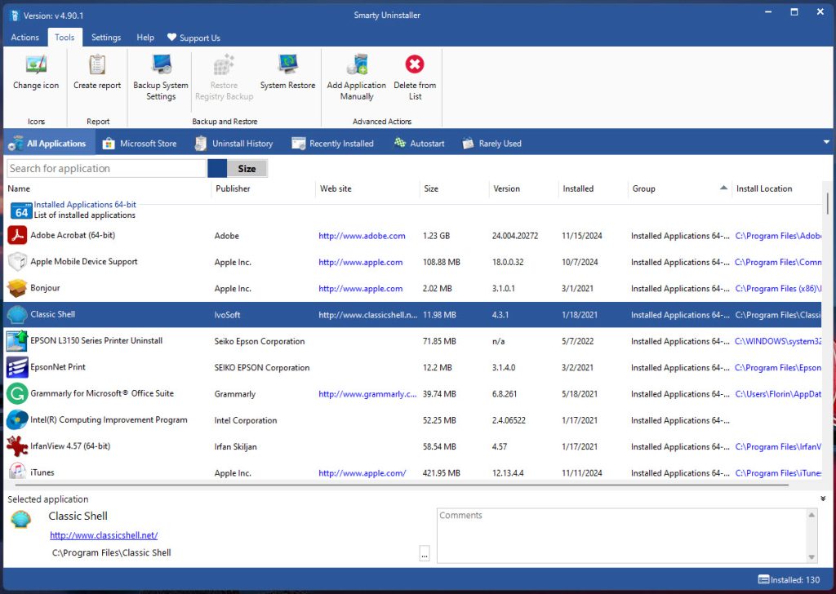Open the Autostart tab
This screenshot has width=836, height=594.
pyautogui.click(x=420, y=144)
